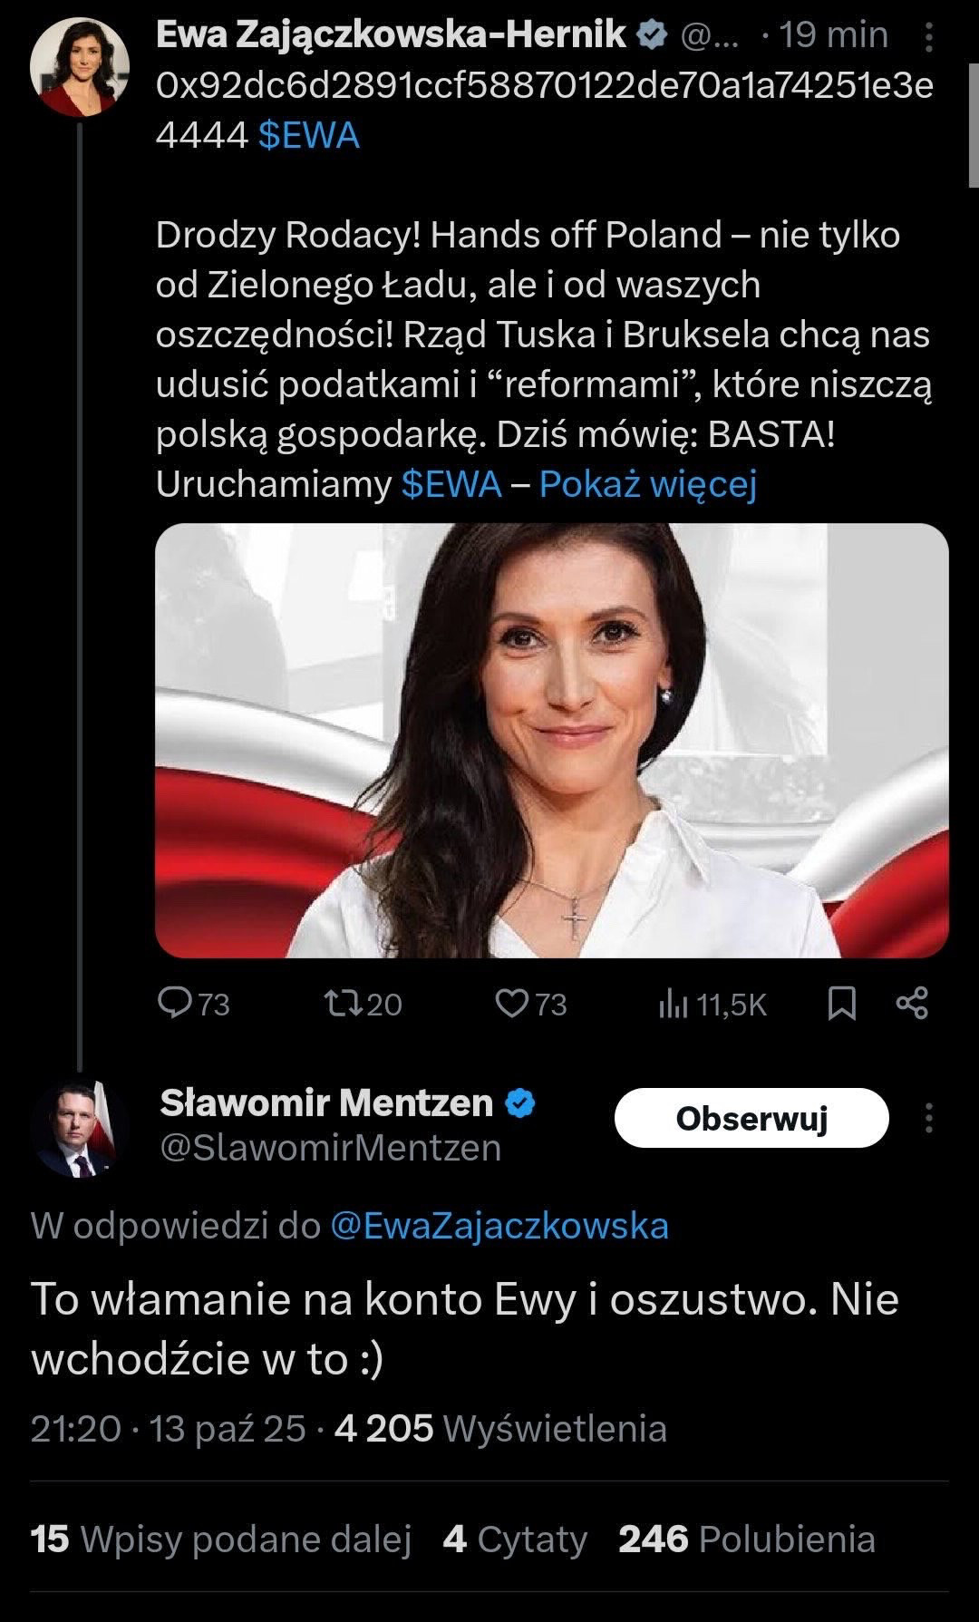Viewport: 979px width, 1622px height.
Task: View the attached portrait image
Action: pyautogui.click(x=551, y=740)
